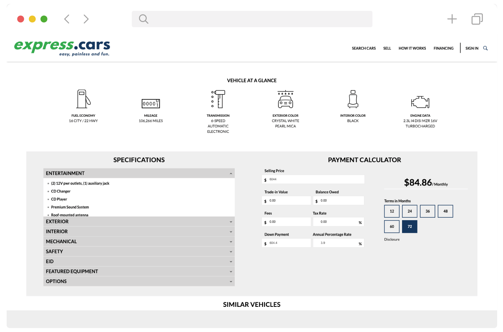Screen dimensions: 503x332
Task: Click the exterior color car wash icon
Action: [x=285, y=99]
